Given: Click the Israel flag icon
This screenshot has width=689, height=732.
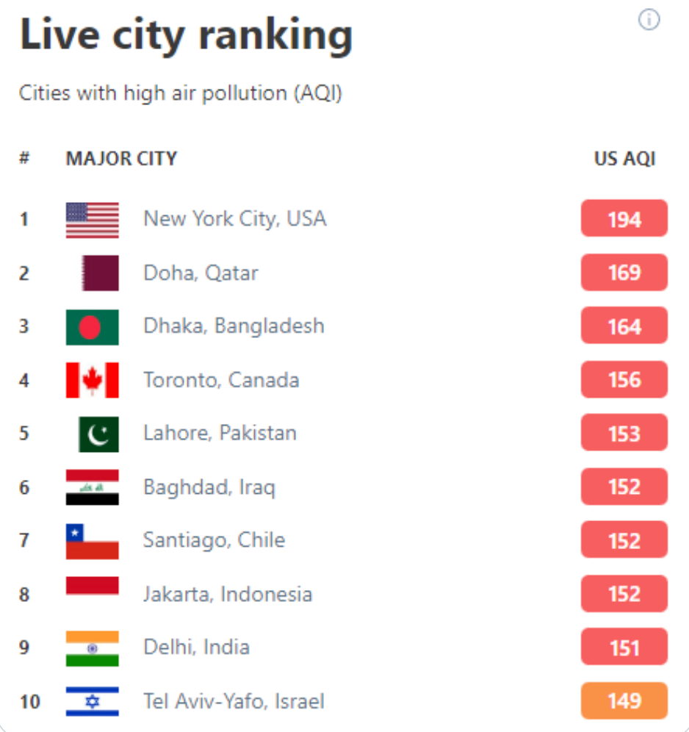Looking at the screenshot, I should point(92,701).
